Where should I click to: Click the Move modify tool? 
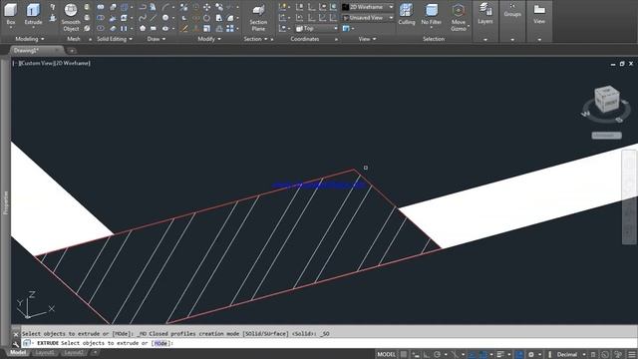[x=206, y=7]
